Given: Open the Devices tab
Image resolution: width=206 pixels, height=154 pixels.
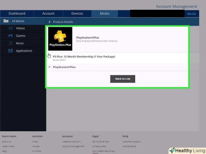Looking at the screenshot, I should 77,14.
